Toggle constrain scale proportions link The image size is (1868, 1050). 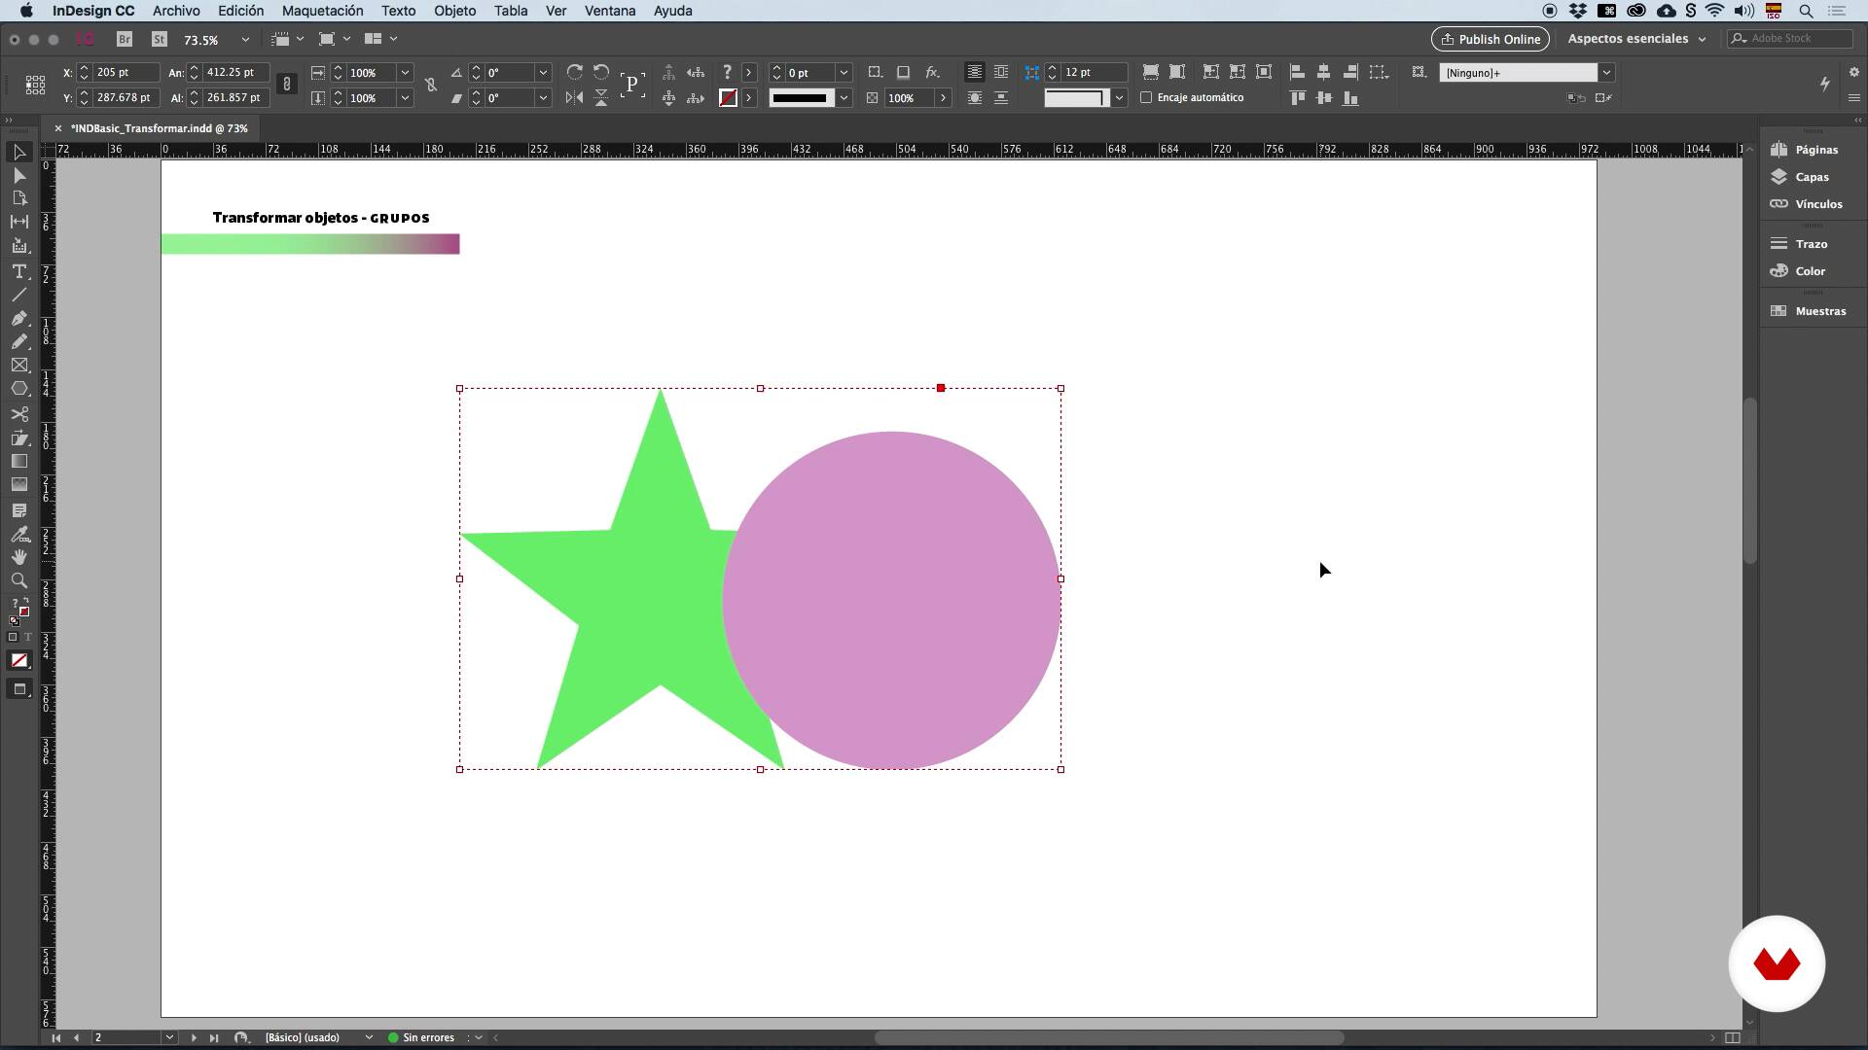tap(431, 85)
